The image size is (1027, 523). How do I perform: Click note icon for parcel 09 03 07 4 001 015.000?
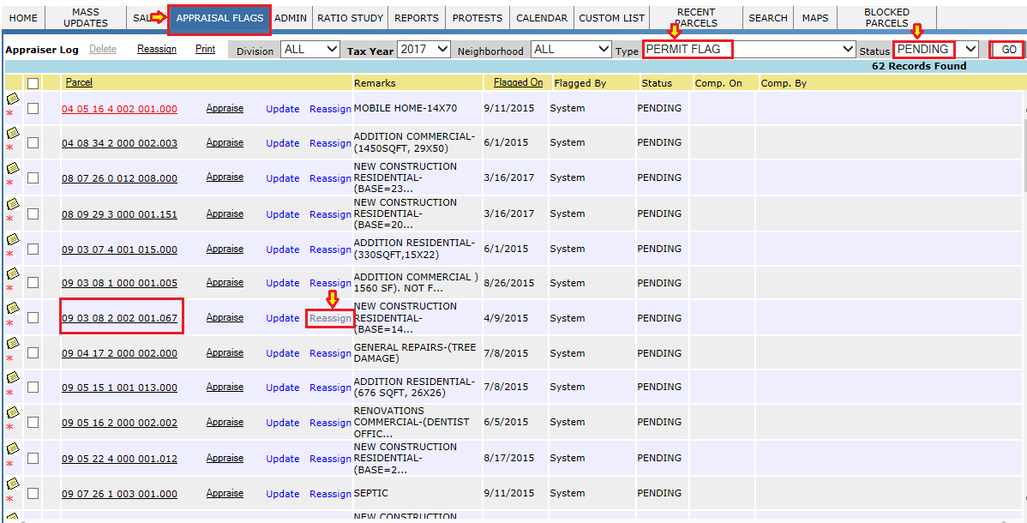tap(12, 239)
